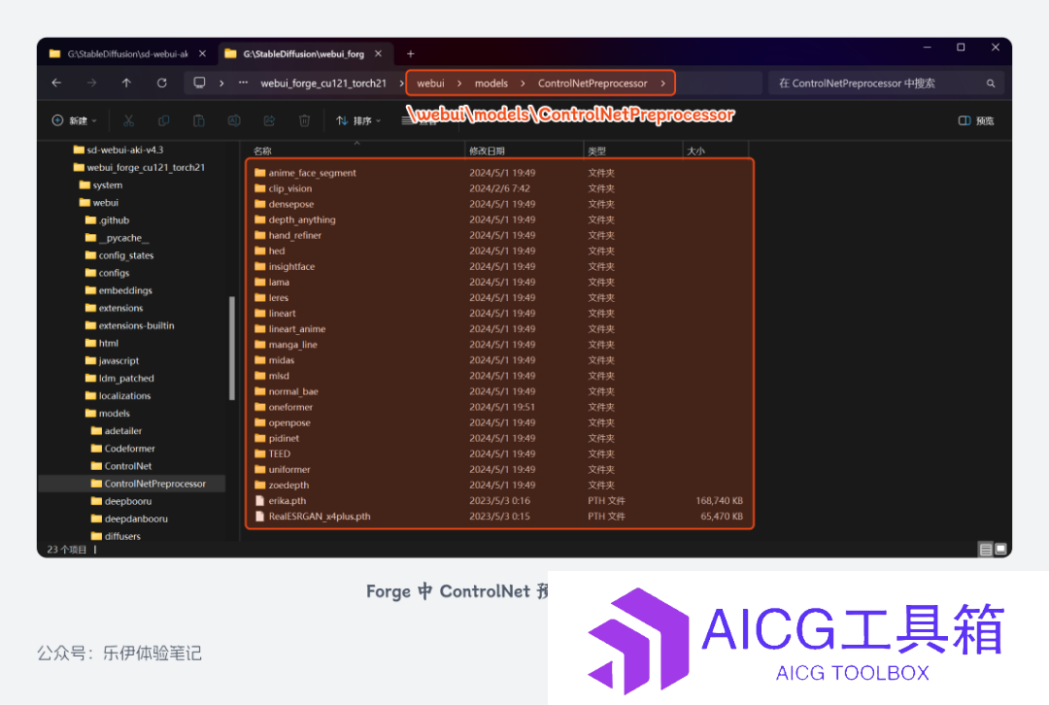Click the Delete trash icon
The height and width of the screenshot is (705, 1049).
(x=304, y=120)
